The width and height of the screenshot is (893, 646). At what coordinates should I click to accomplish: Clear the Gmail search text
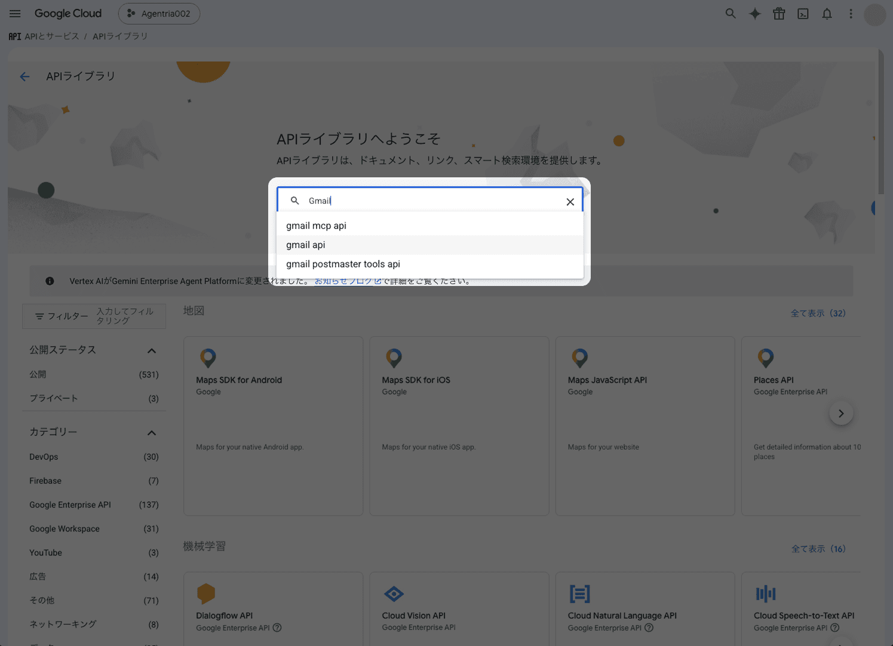570,202
